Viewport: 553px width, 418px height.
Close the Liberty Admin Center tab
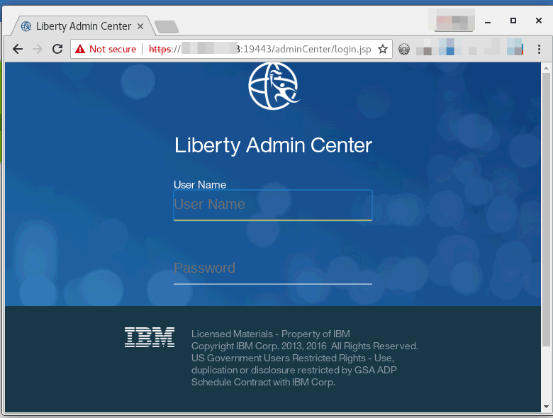(140, 26)
